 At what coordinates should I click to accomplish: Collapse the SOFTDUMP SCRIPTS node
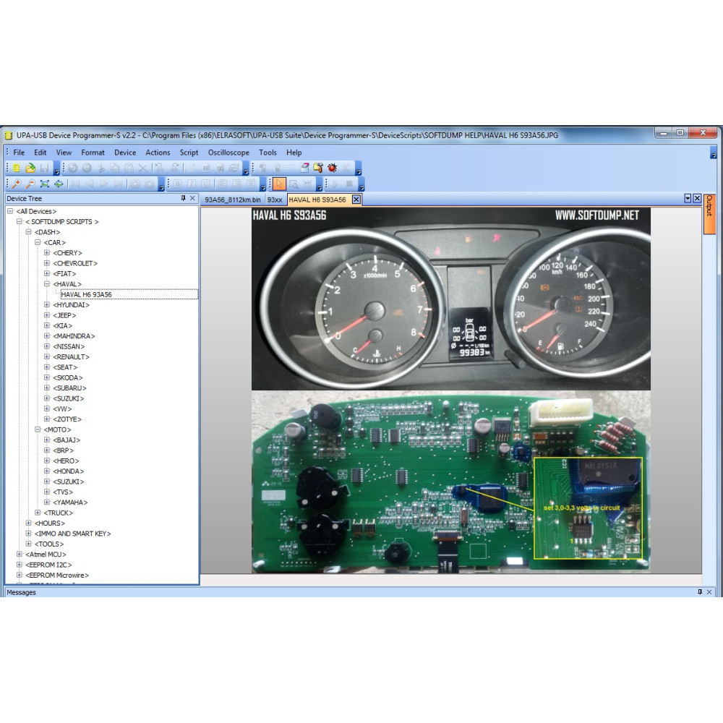tap(20, 221)
